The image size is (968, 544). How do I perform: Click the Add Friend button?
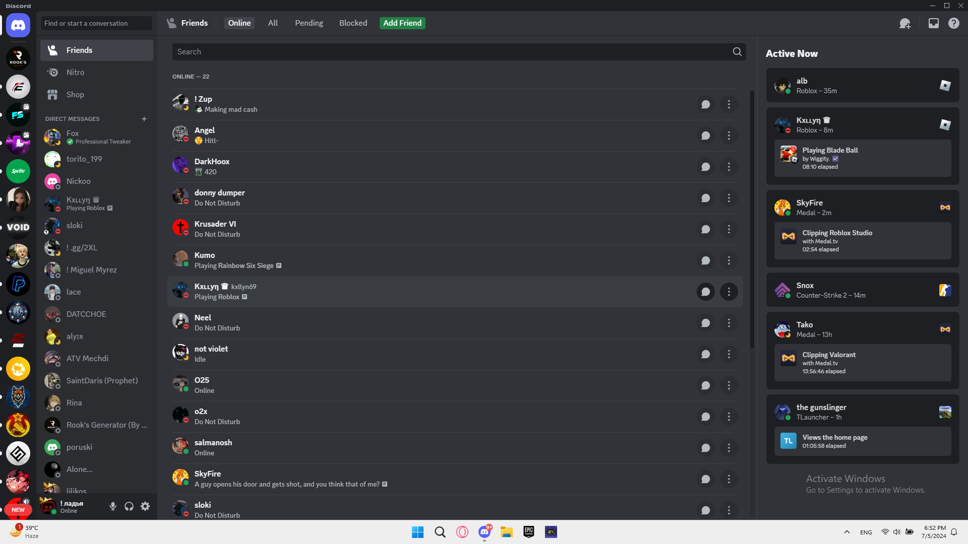coord(402,23)
